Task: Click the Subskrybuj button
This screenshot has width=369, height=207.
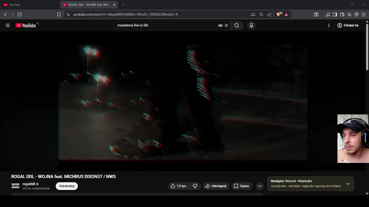Action: click(67, 186)
